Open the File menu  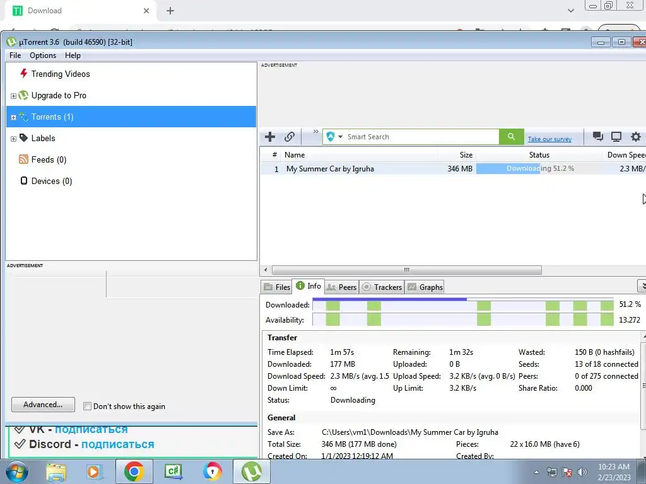tap(15, 55)
